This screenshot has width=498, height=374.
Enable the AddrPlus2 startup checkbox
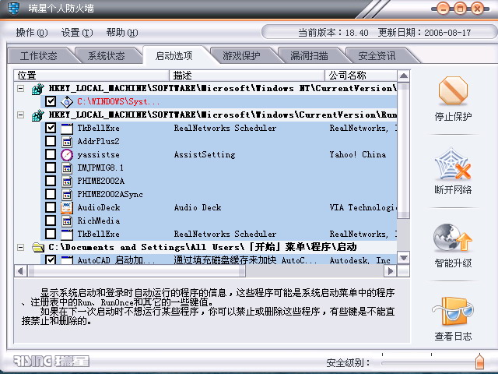click(51, 142)
